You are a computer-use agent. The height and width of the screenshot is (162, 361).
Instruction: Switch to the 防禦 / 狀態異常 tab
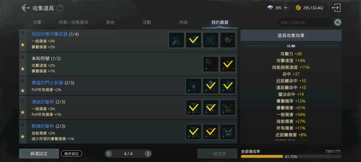tap(73, 22)
